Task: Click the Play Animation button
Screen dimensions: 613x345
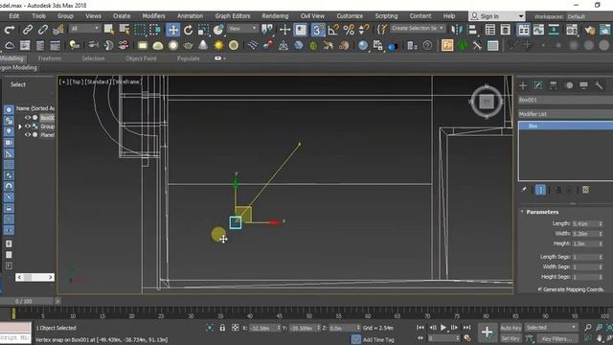Action: click(x=443, y=328)
